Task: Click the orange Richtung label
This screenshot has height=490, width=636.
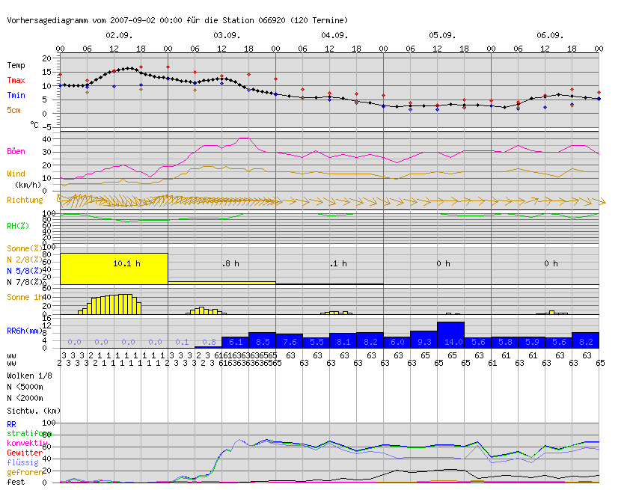Action: coord(25,200)
